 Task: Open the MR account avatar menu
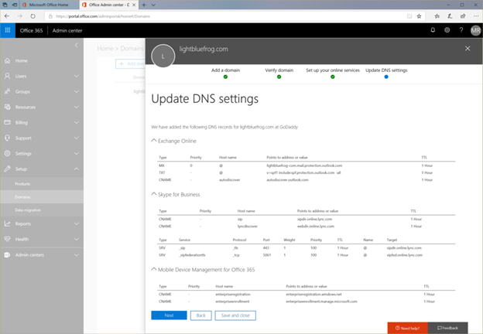(475, 30)
